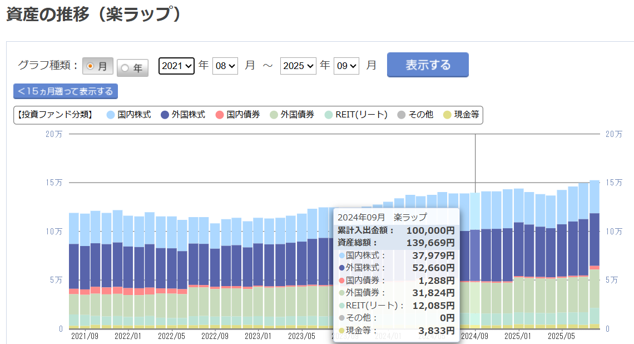
Task: Click the 2022/09 x-axis label
Action: [x=215, y=336]
